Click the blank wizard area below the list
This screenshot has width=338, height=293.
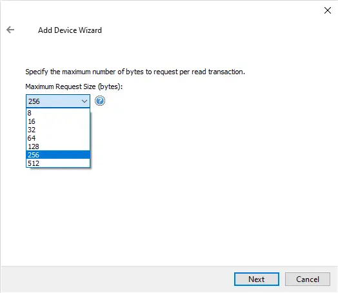point(168,216)
